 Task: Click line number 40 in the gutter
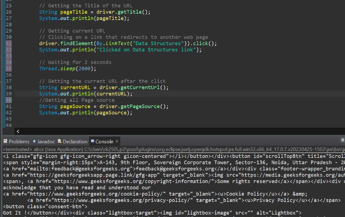(8, 100)
